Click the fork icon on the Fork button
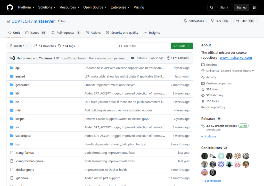This screenshot has width=264, height=186. pos(212,21)
